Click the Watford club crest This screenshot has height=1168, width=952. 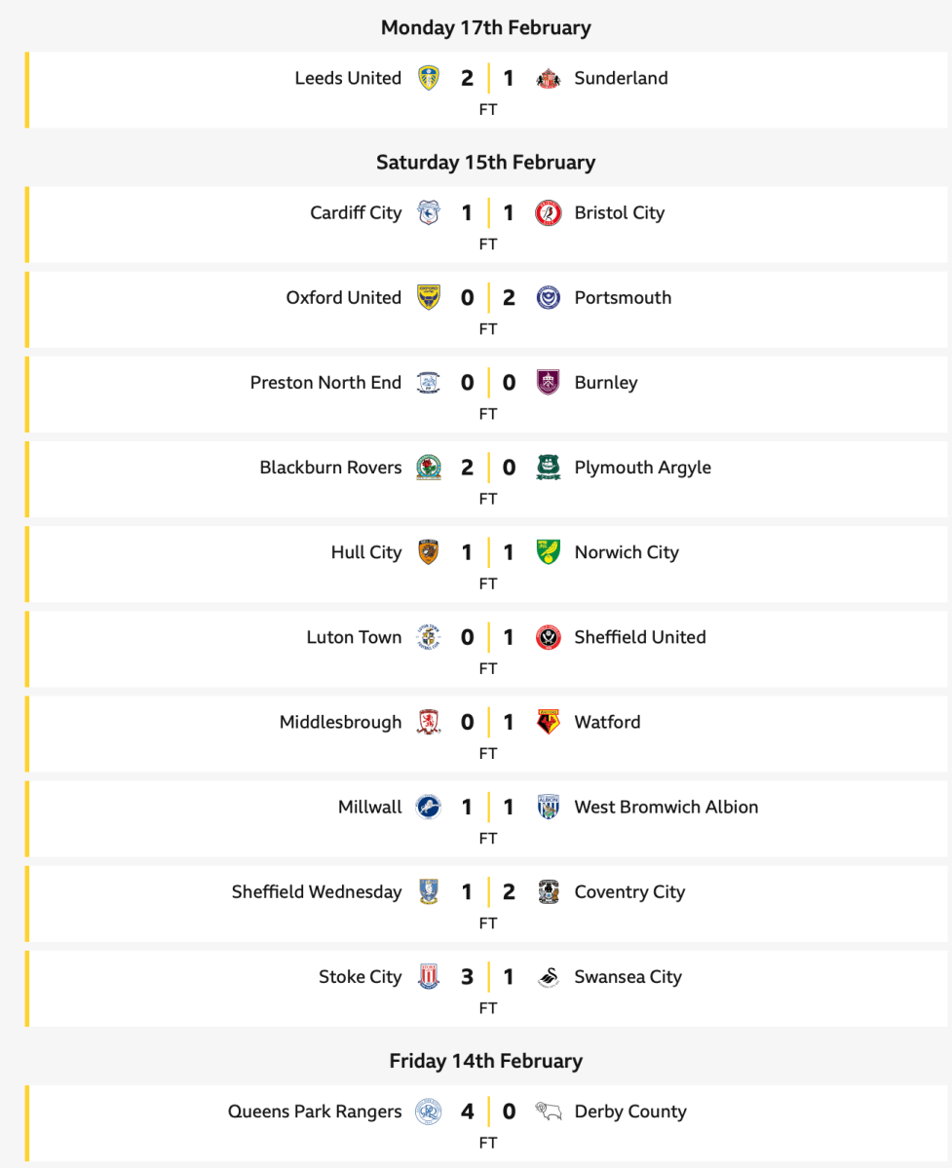(549, 722)
